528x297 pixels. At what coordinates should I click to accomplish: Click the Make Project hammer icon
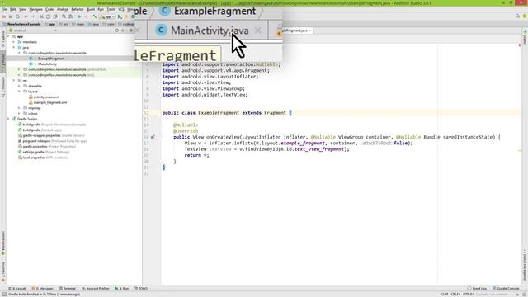(95, 16)
